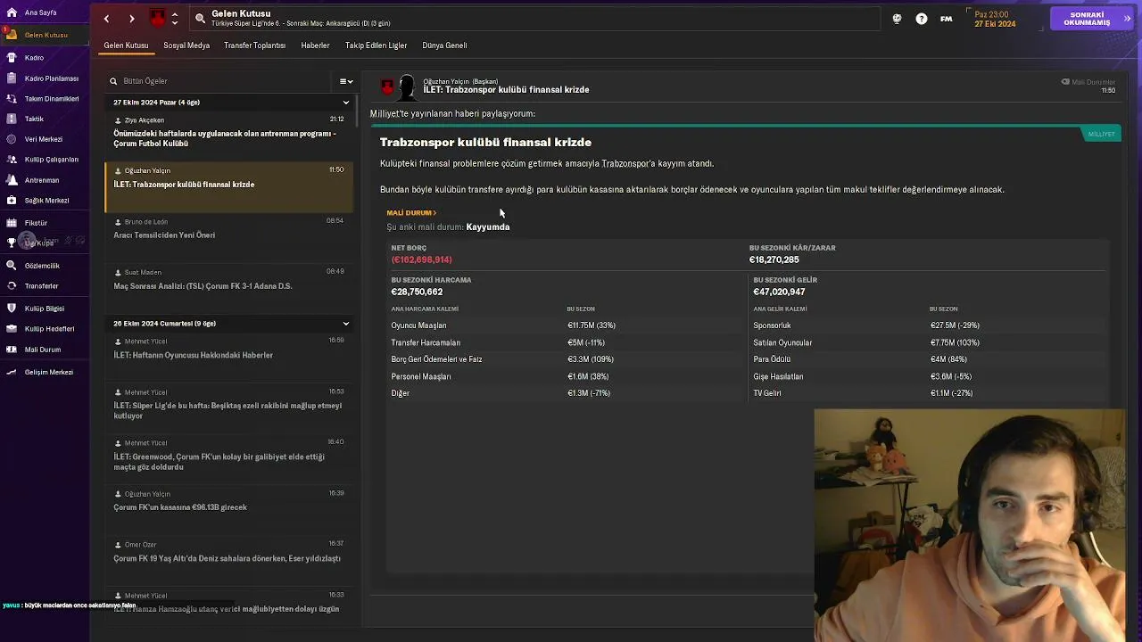Open Hamza Hamzaoğlu utanç verici message
Image resolution: width=1142 pixels, height=642 pixels.
point(229,605)
